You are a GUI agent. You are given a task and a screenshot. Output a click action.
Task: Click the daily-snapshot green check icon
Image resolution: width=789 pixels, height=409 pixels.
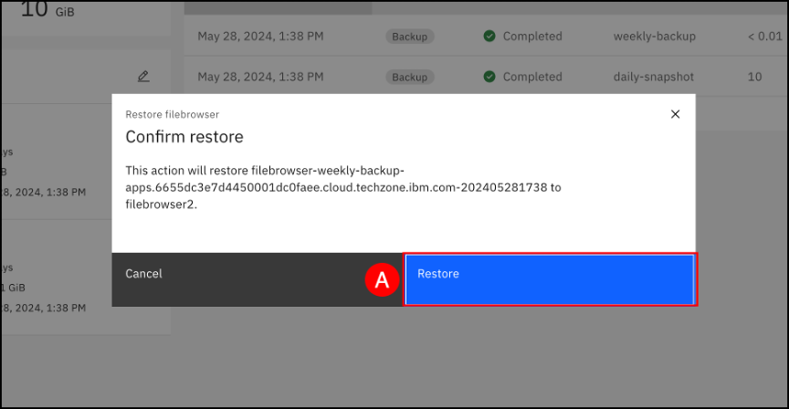click(x=489, y=77)
